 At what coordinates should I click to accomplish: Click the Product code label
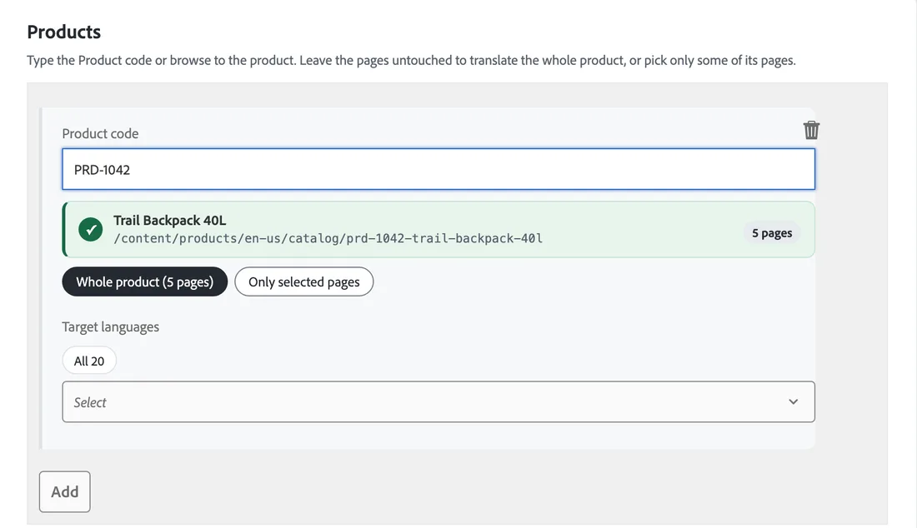(x=100, y=133)
